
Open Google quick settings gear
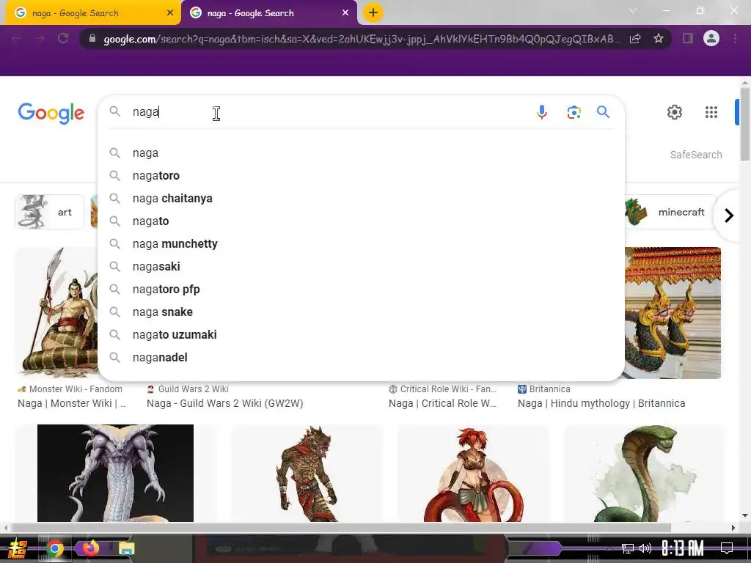(675, 112)
